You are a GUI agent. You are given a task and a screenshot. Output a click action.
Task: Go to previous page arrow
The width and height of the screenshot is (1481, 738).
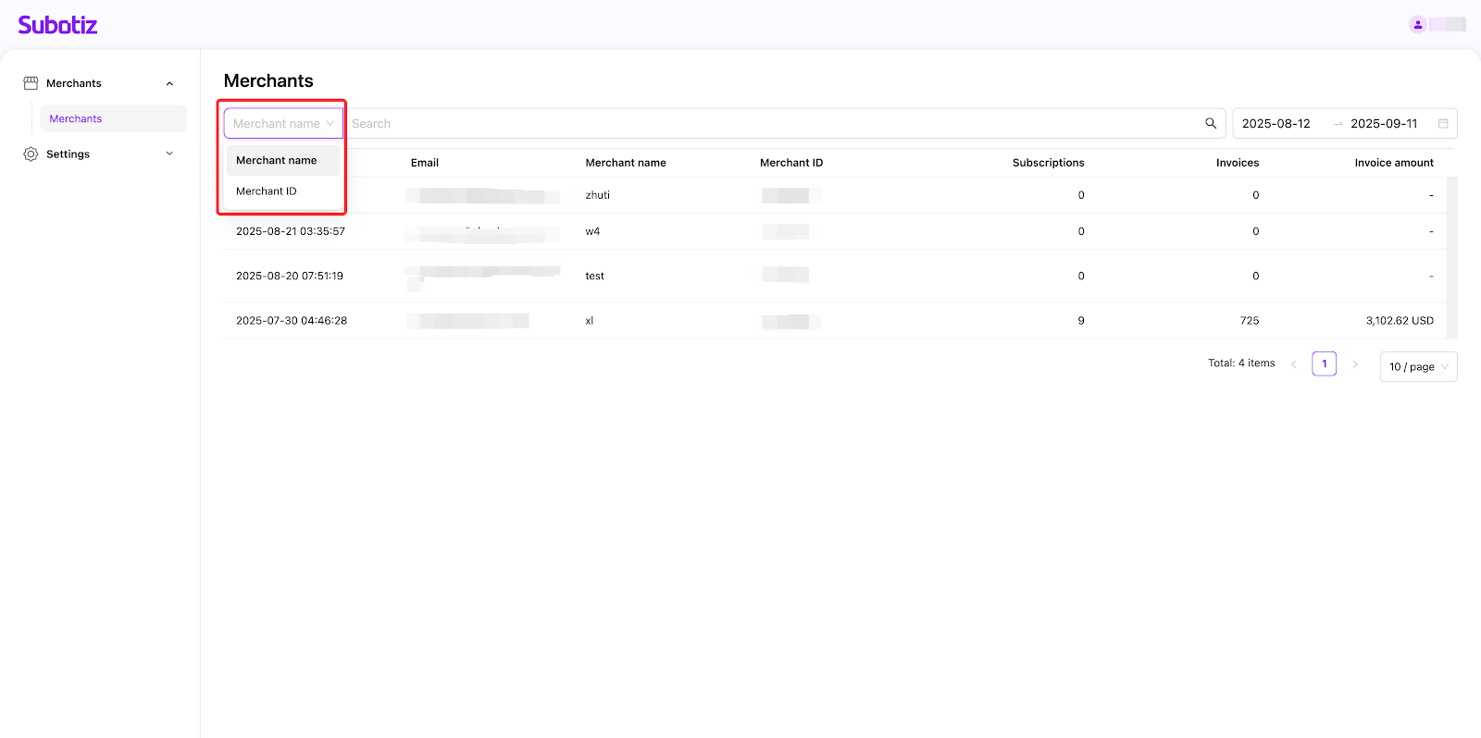point(1293,364)
